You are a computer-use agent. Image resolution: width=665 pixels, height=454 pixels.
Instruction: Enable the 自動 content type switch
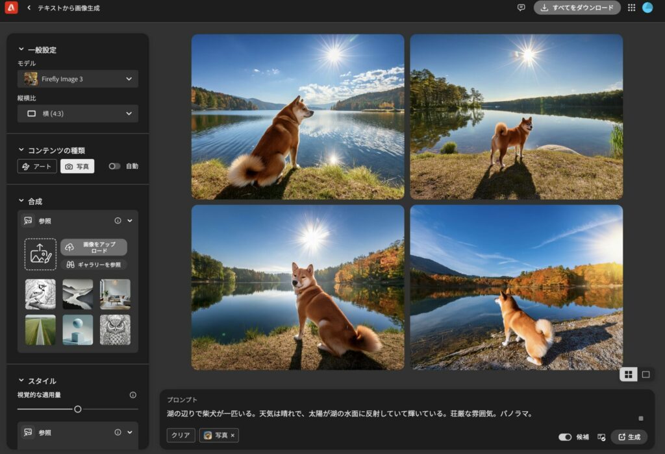(x=114, y=166)
